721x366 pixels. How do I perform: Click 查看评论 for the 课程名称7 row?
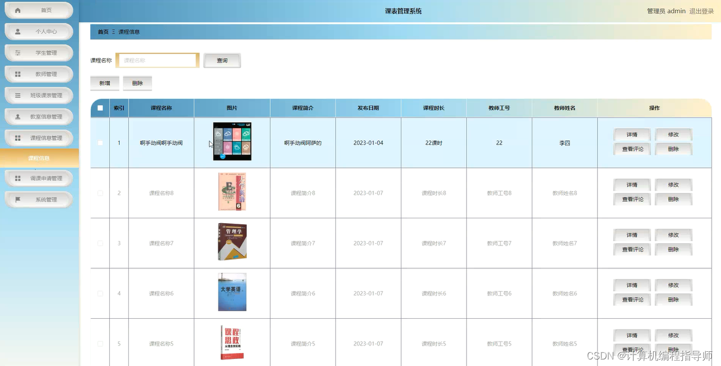(x=632, y=249)
